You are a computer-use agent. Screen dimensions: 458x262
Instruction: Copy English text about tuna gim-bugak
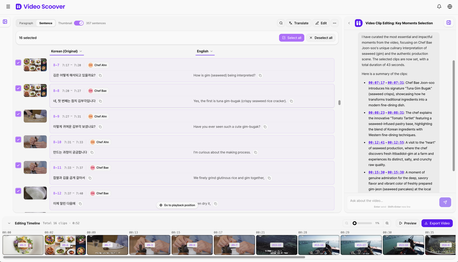(291, 101)
